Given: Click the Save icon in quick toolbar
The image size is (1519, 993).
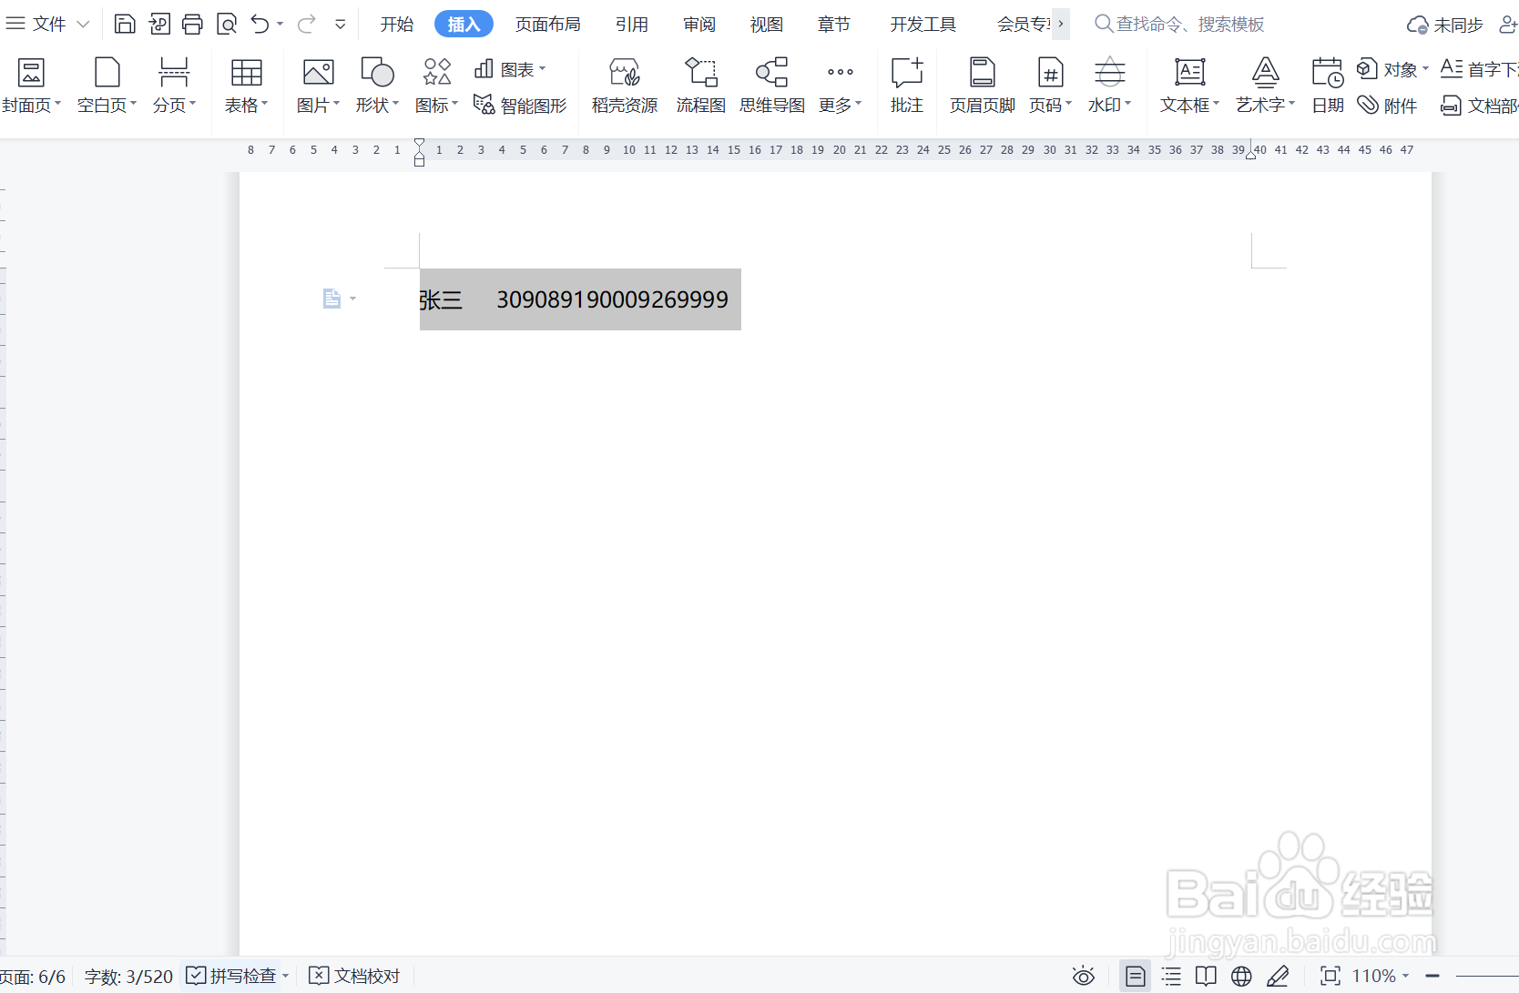Looking at the screenshot, I should click(125, 25).
